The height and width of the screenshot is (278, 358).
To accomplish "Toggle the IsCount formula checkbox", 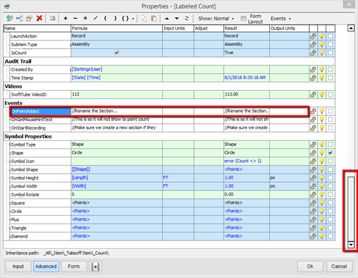I will tap(117, 52).
